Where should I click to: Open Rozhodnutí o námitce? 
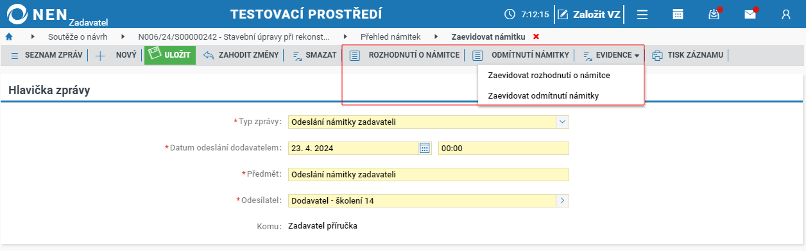[405, 55]
